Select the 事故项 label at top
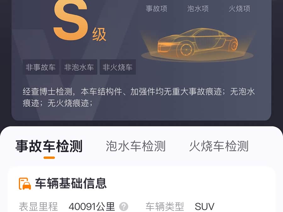Screen dimensions: 283x212 tap(157, 8)
